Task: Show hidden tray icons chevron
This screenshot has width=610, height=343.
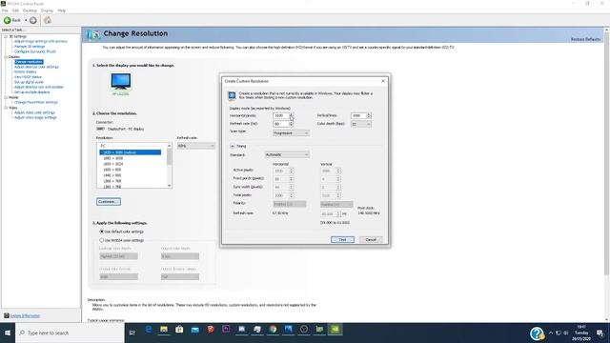Action: tap(551, 333)
